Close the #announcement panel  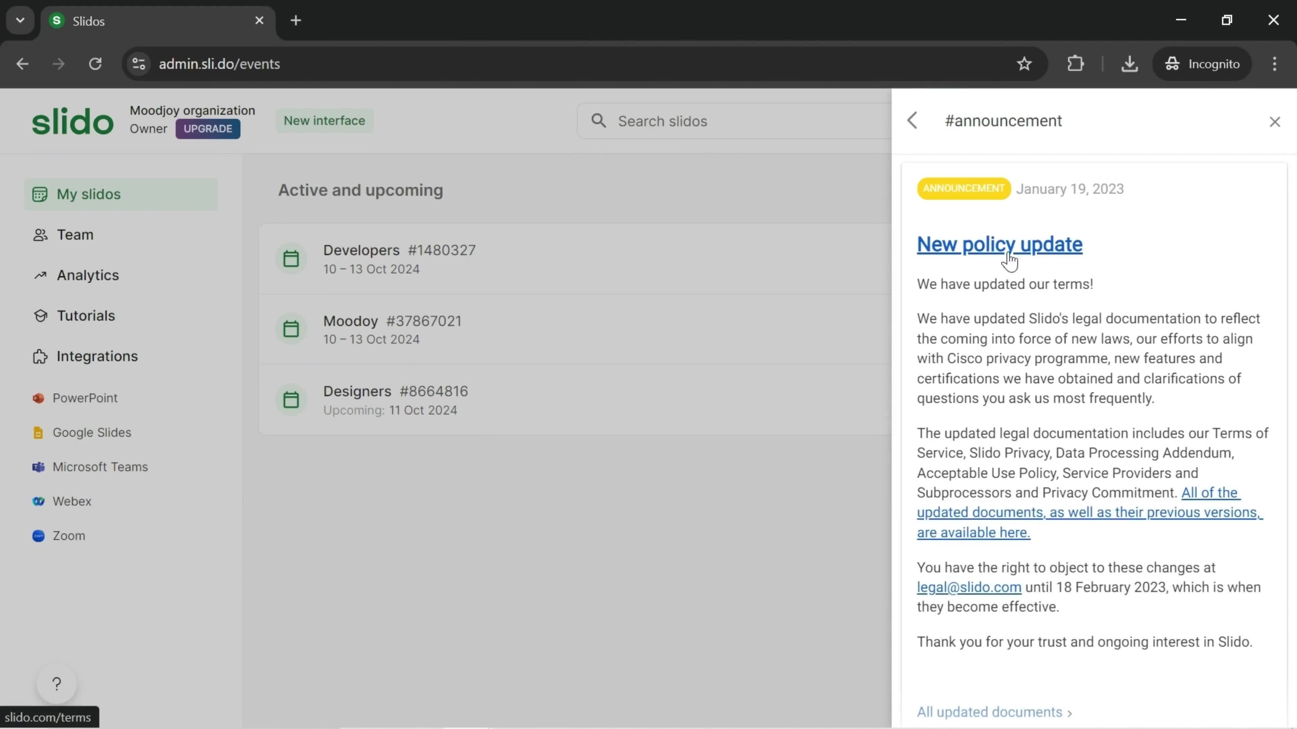pos(1275,122)
